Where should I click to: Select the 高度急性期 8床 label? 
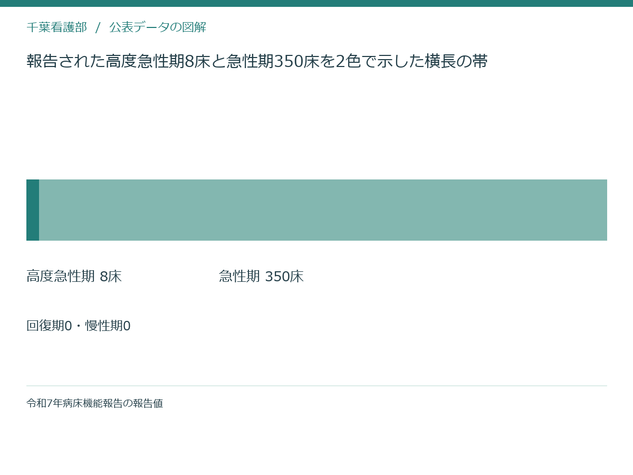click(74, 277)
